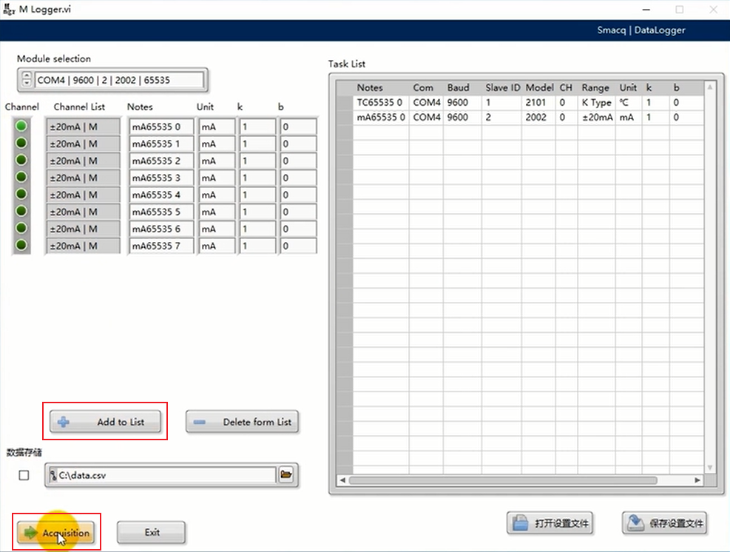The width and height of the screenshot is (730, 552).
Task: Open the ±20mA range selector for mA65535 5
Action: pyautogui.click(x=82, y=212)
